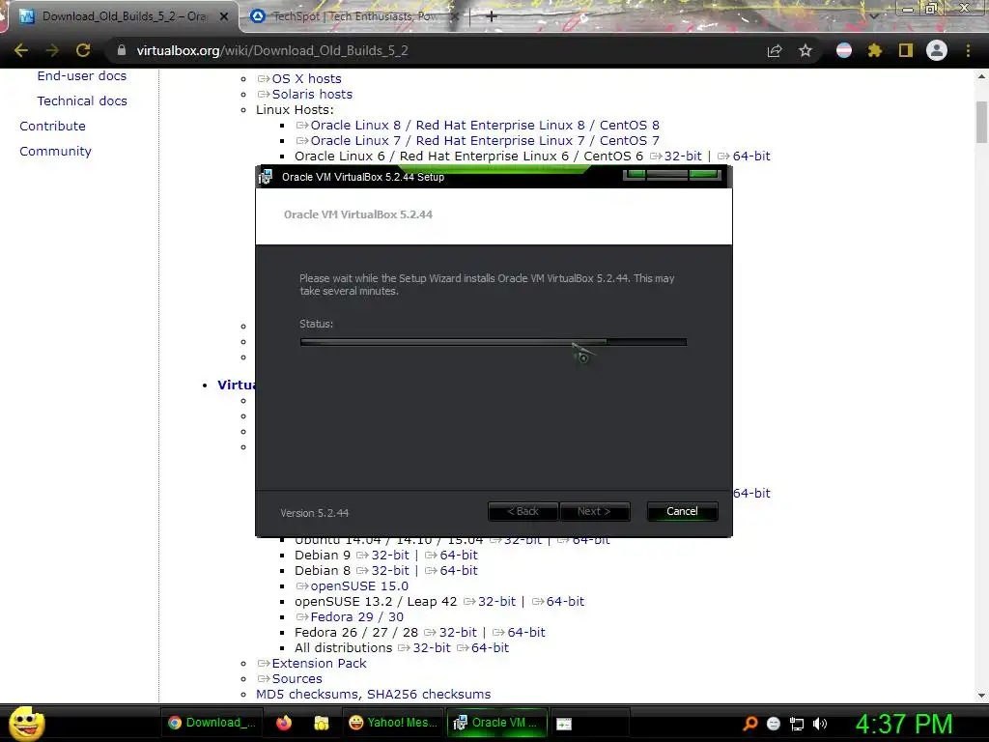This screenshot has height=742, width=989.
Task: Open the striped flag extension icon
Action: (844, 50)
